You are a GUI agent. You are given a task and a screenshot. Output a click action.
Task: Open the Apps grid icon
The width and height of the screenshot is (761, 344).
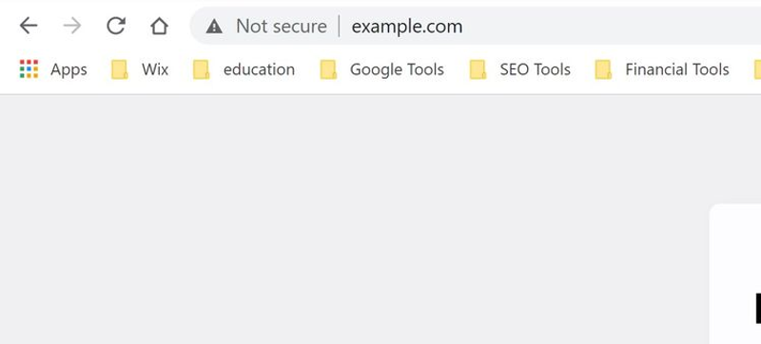(x=29, y=69)
